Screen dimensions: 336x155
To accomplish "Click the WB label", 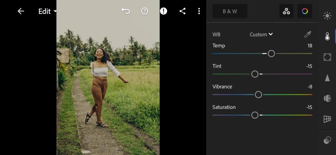I will [x=216, y=34].
